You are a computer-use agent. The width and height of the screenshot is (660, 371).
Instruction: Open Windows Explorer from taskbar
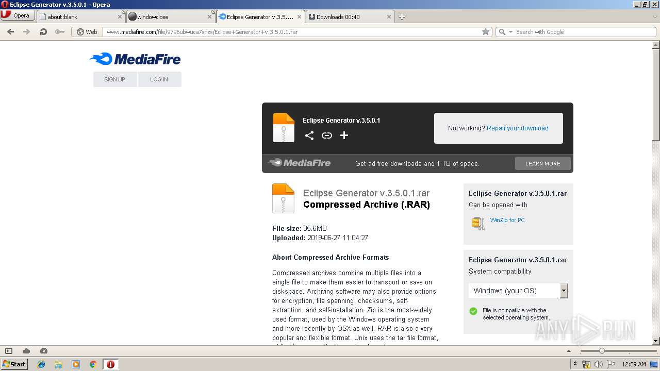[58, 364]
